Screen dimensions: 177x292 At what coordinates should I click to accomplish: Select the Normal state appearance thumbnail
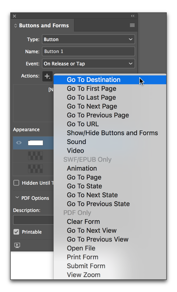[35, 142]
